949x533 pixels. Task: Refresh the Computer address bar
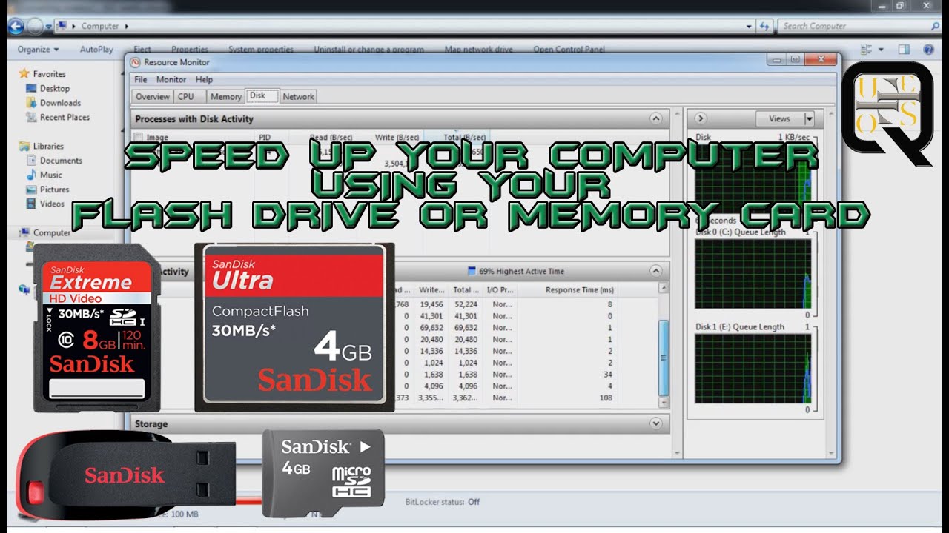764,26
